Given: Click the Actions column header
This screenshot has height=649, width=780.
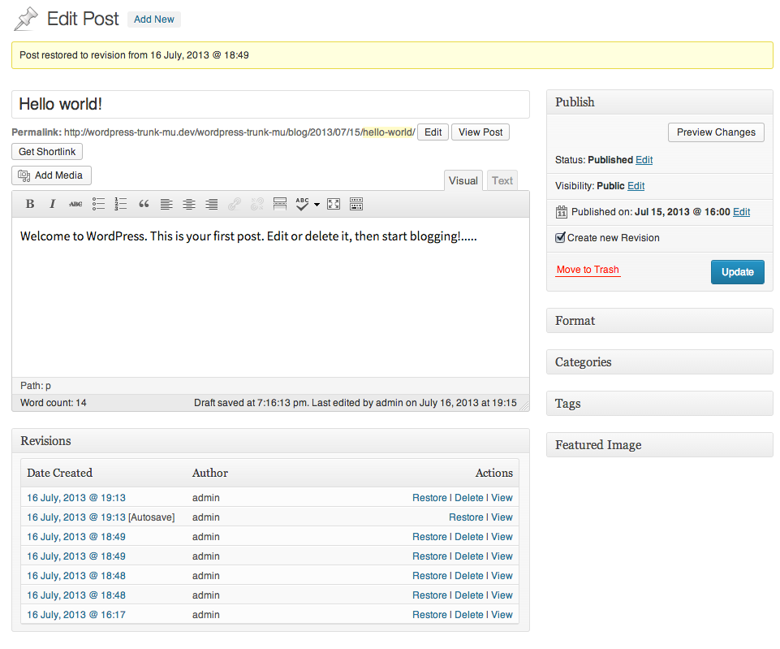Looking at the screenshot, I should click(494, 474).
